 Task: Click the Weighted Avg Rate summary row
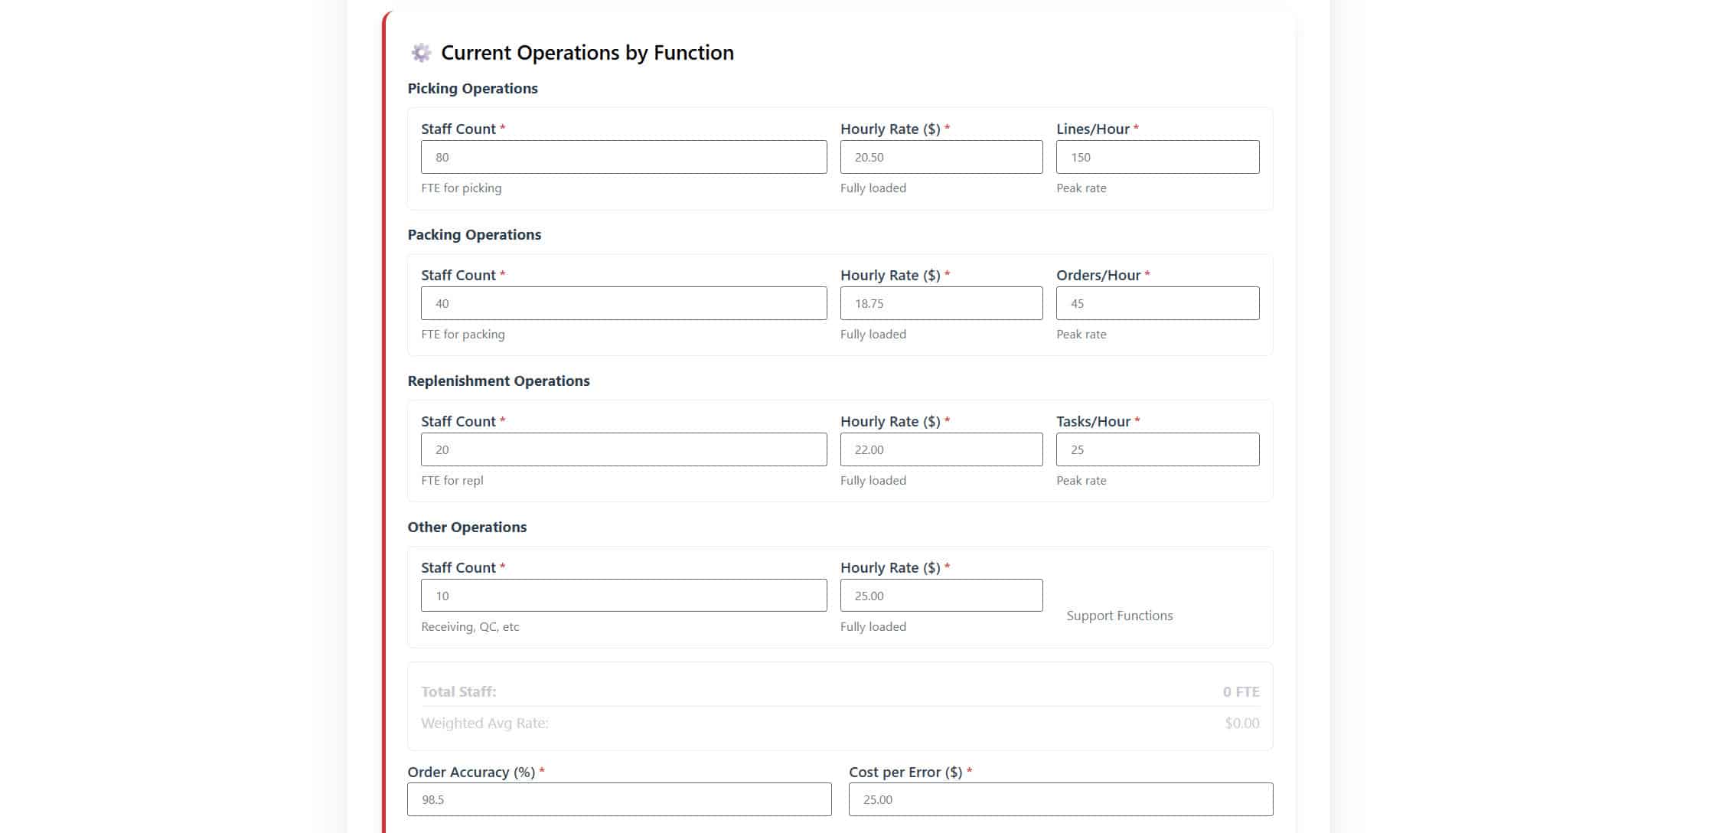[840, 723]
